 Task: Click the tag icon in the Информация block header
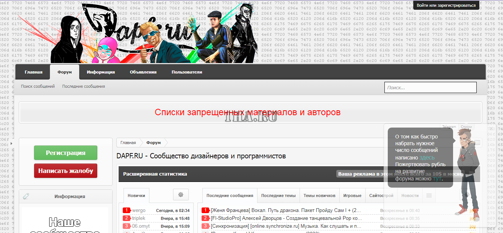[26, 196]
